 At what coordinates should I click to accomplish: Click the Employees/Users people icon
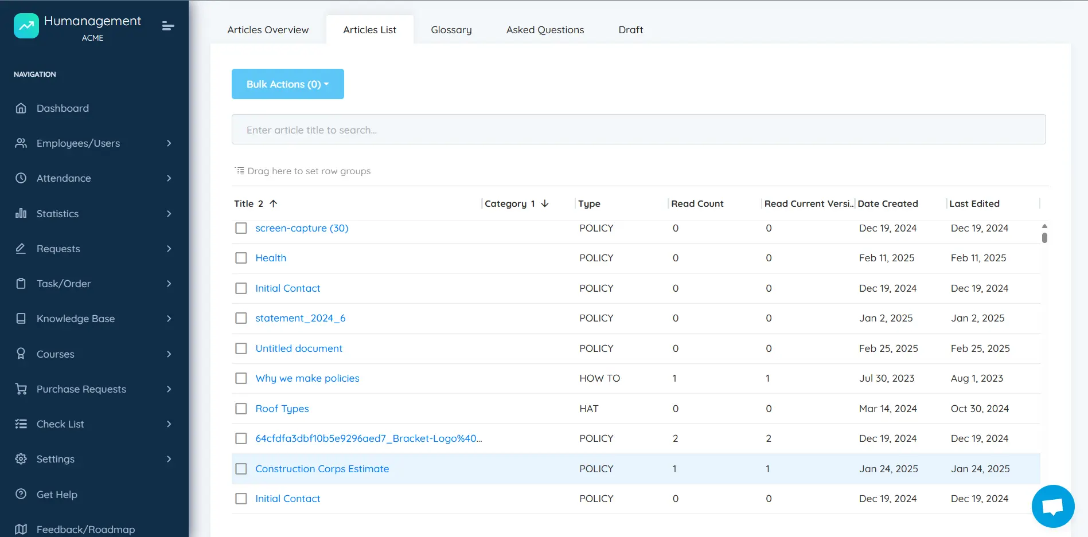click(x=21, y=143)
